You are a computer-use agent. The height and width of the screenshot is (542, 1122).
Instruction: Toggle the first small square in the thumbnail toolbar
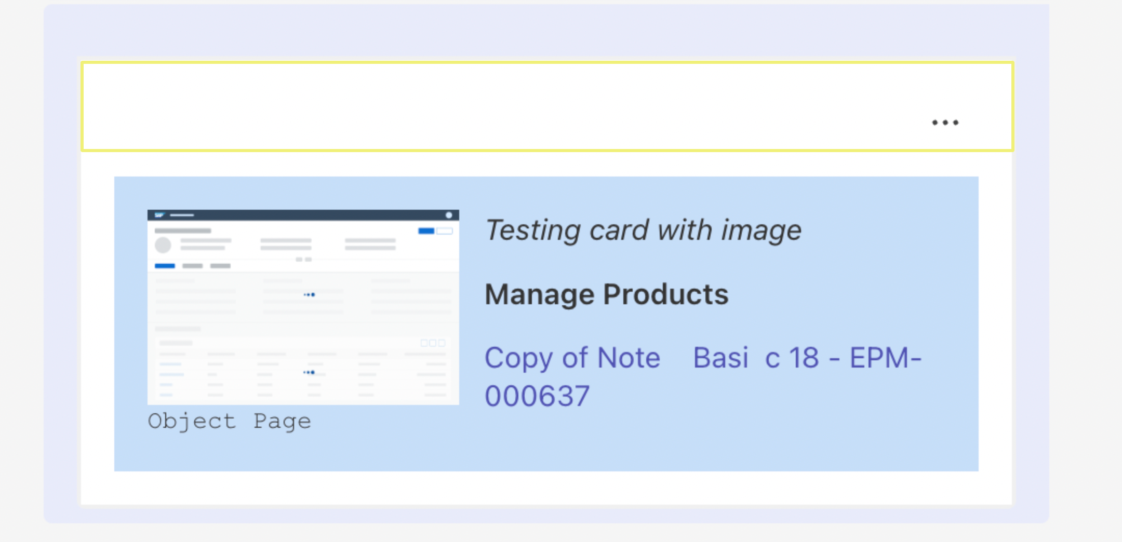point(424,343)
